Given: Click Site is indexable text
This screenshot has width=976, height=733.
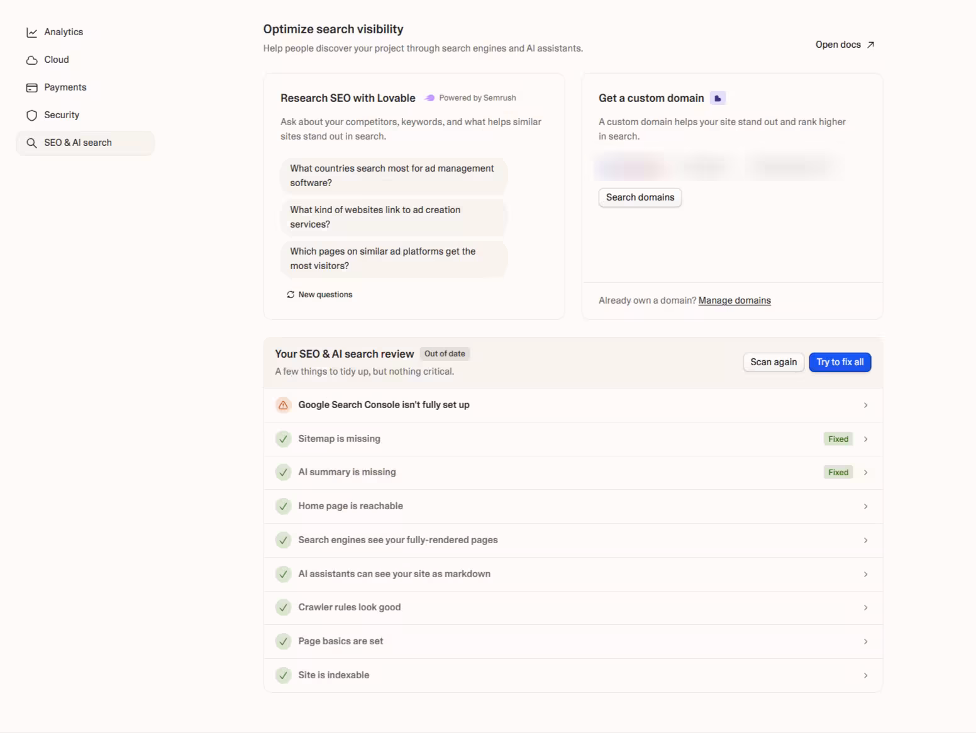Looking at the screenshot, I should pyautogui.click(x=333, y=675).
